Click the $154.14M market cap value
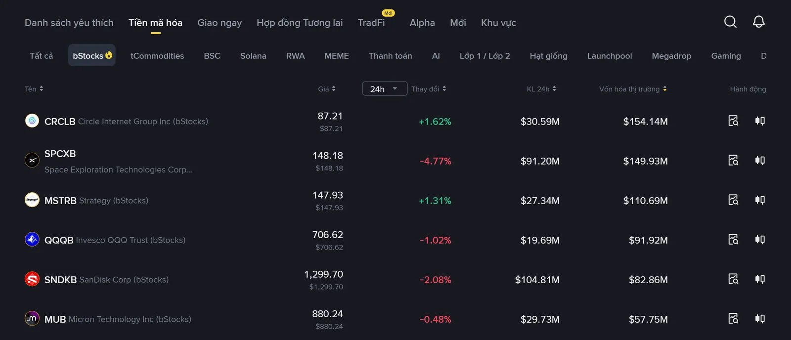Viewport: 791px width, 340px height. click(x=645, y=122)
